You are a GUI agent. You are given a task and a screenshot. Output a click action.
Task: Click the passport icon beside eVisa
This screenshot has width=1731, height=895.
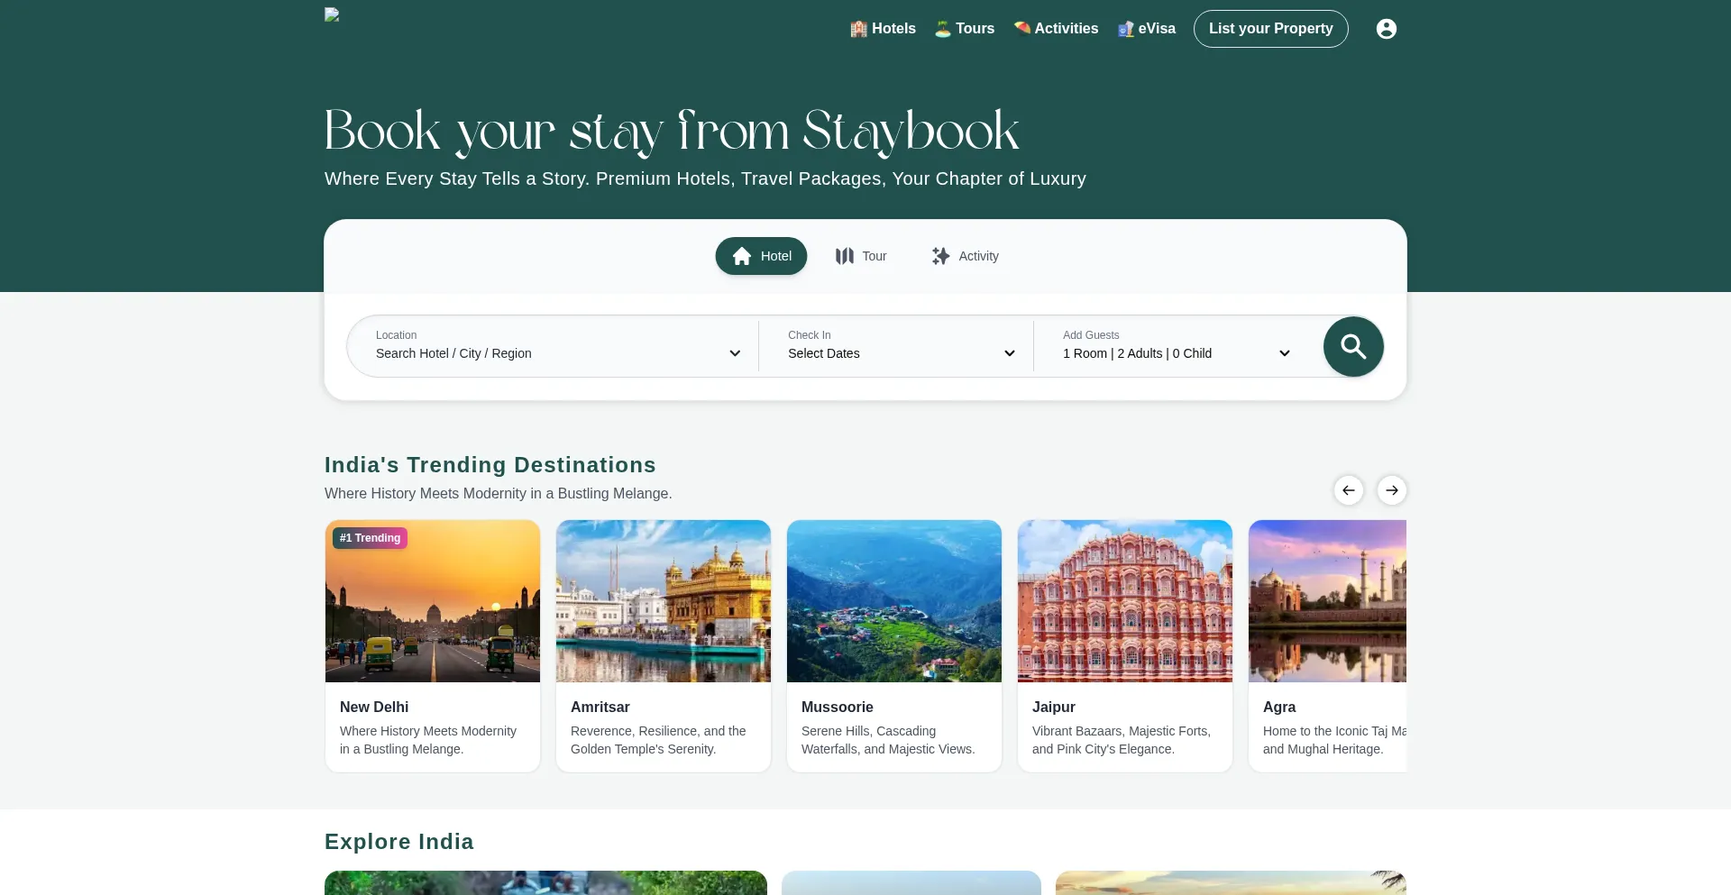pyautogui.click(x=1125, y=29)
